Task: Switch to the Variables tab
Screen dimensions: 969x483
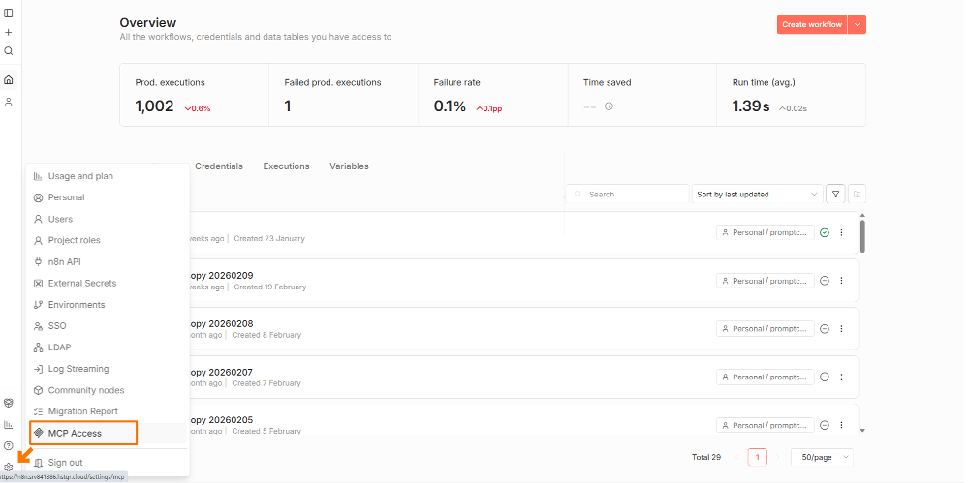Action: click(x=349, y=166)
